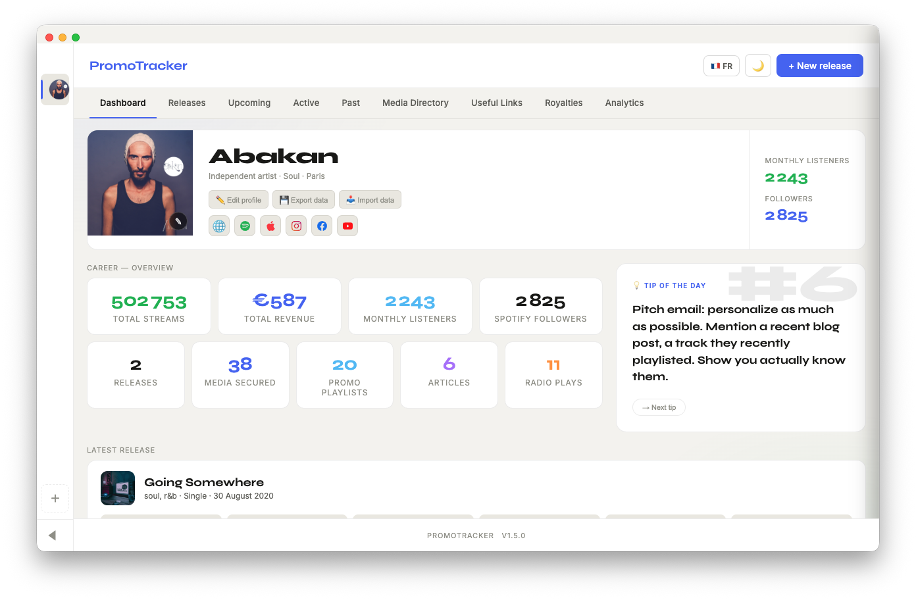Open the artist website globe icon
Image resolution: width=916 pixels, height=600 pixels.
pos(219,226)
